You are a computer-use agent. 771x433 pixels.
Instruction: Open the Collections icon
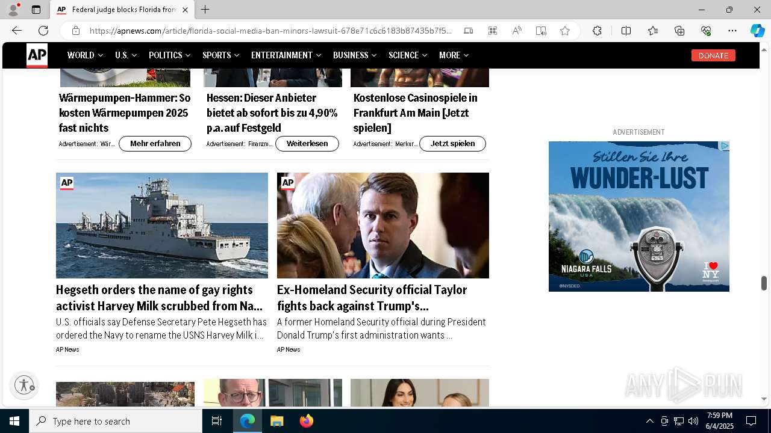click(x=679, y=31)
